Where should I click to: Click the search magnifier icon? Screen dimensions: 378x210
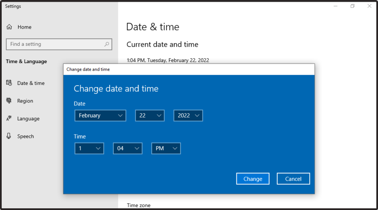[x=107, y=44]
